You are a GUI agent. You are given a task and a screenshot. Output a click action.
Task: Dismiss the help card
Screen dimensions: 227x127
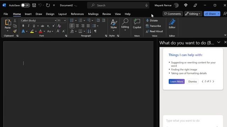coord(193,81)
